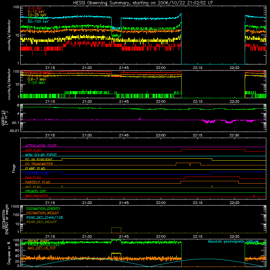Click the red BAD_PACKETS spike near 22:38
This screenshot has height=270, width=270.
[254, 196]
